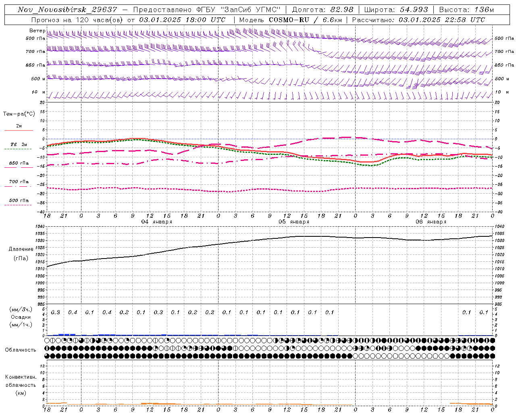This screenshot has height=413, width=516.
Task: Click the Тем-ра(°C) panel label
Action: [19, 114]
